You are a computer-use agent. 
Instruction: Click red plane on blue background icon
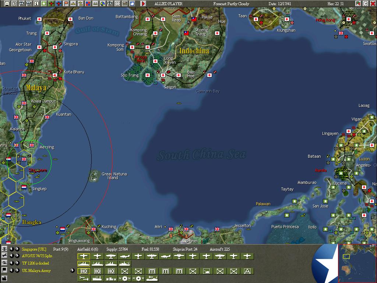(x=59, y=4)
